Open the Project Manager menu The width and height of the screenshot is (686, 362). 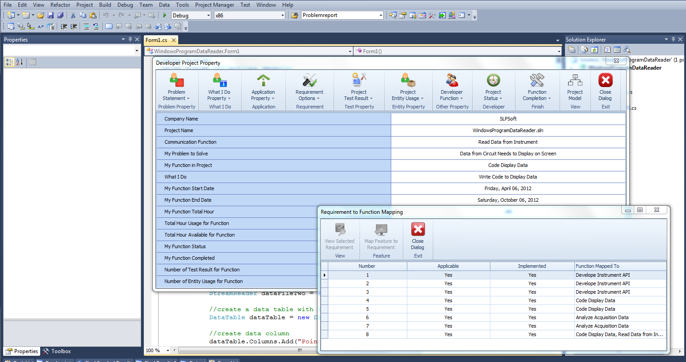[x=214, y=5]
